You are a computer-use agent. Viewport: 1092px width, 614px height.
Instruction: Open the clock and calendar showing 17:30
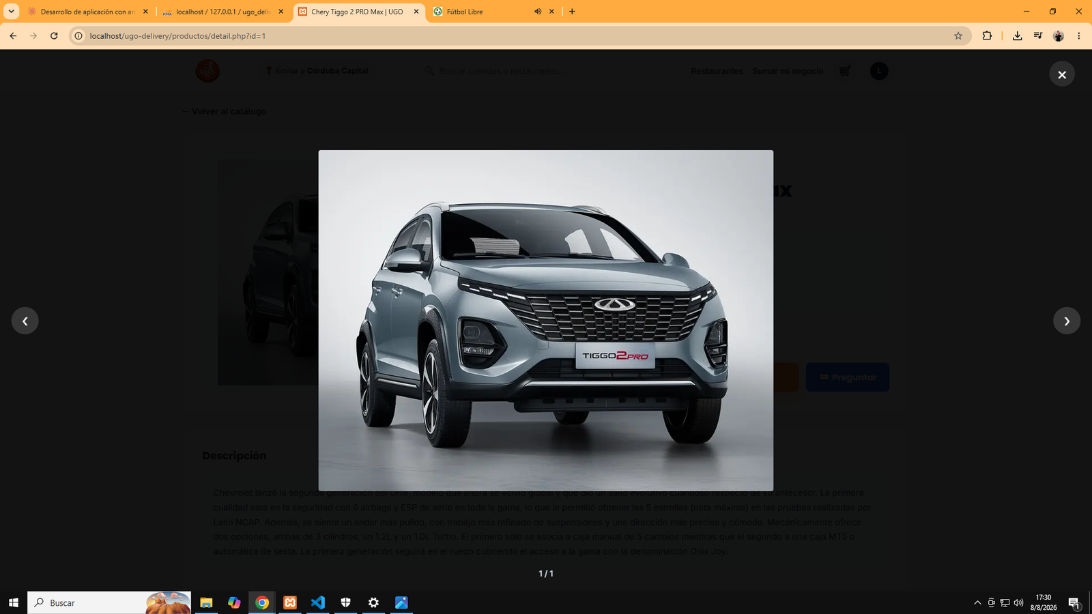1043,602
